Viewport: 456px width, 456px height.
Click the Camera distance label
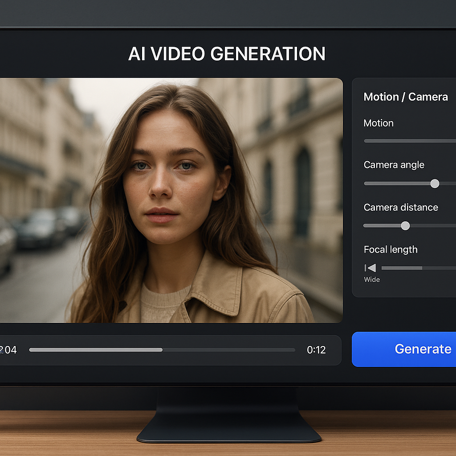click(x=401, y=207)
